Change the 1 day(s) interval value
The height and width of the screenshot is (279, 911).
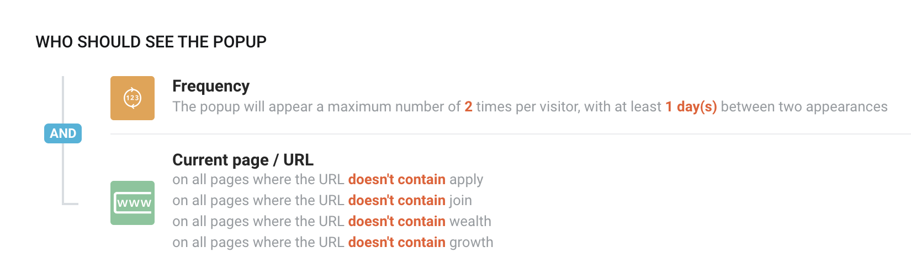pos(691,106)
